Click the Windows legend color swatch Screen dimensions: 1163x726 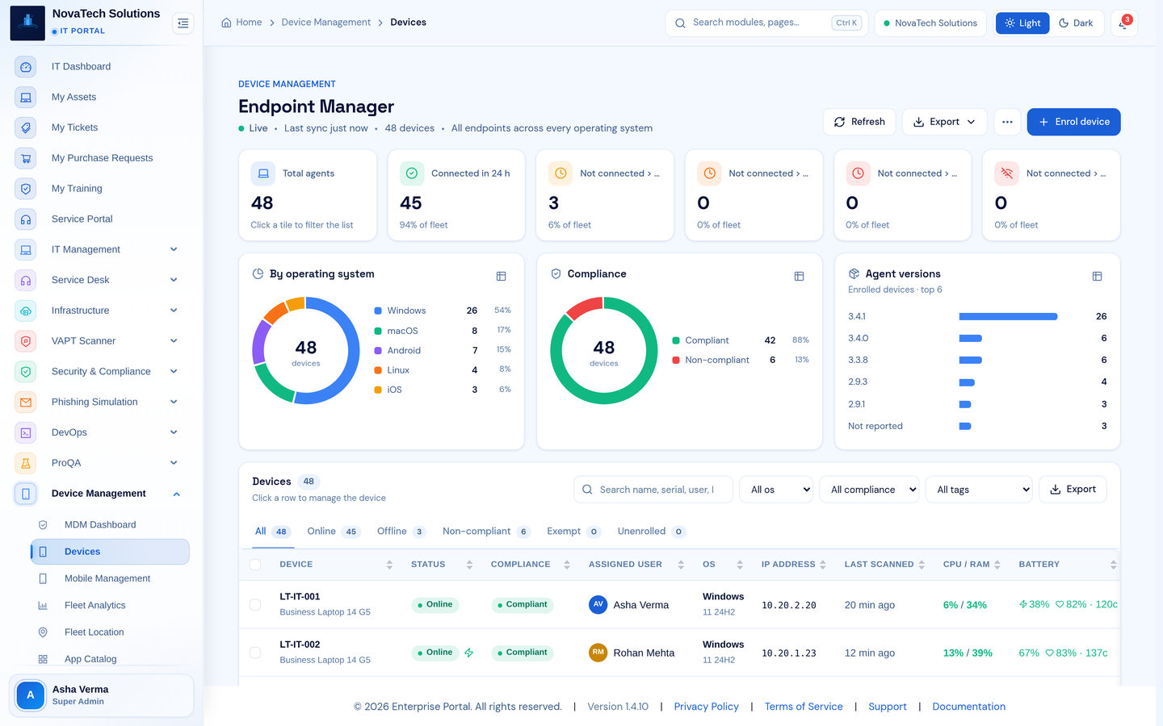tap(378, 311)
